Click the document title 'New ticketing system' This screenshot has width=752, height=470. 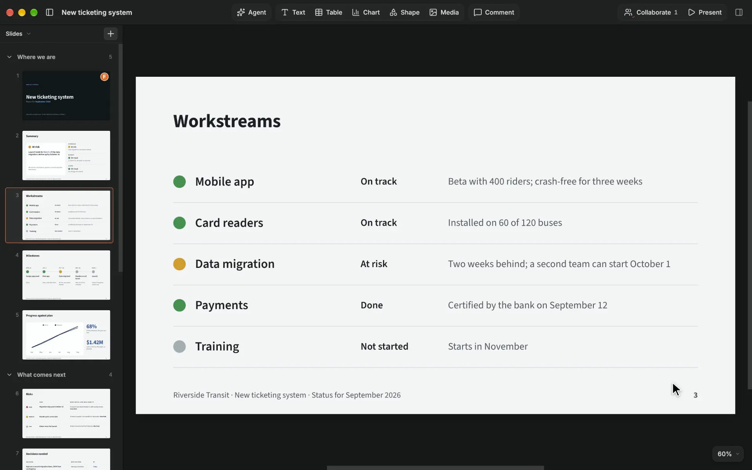pos(97,13)
